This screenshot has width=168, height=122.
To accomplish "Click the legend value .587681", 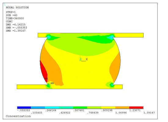I will click(x=79, y=110).
